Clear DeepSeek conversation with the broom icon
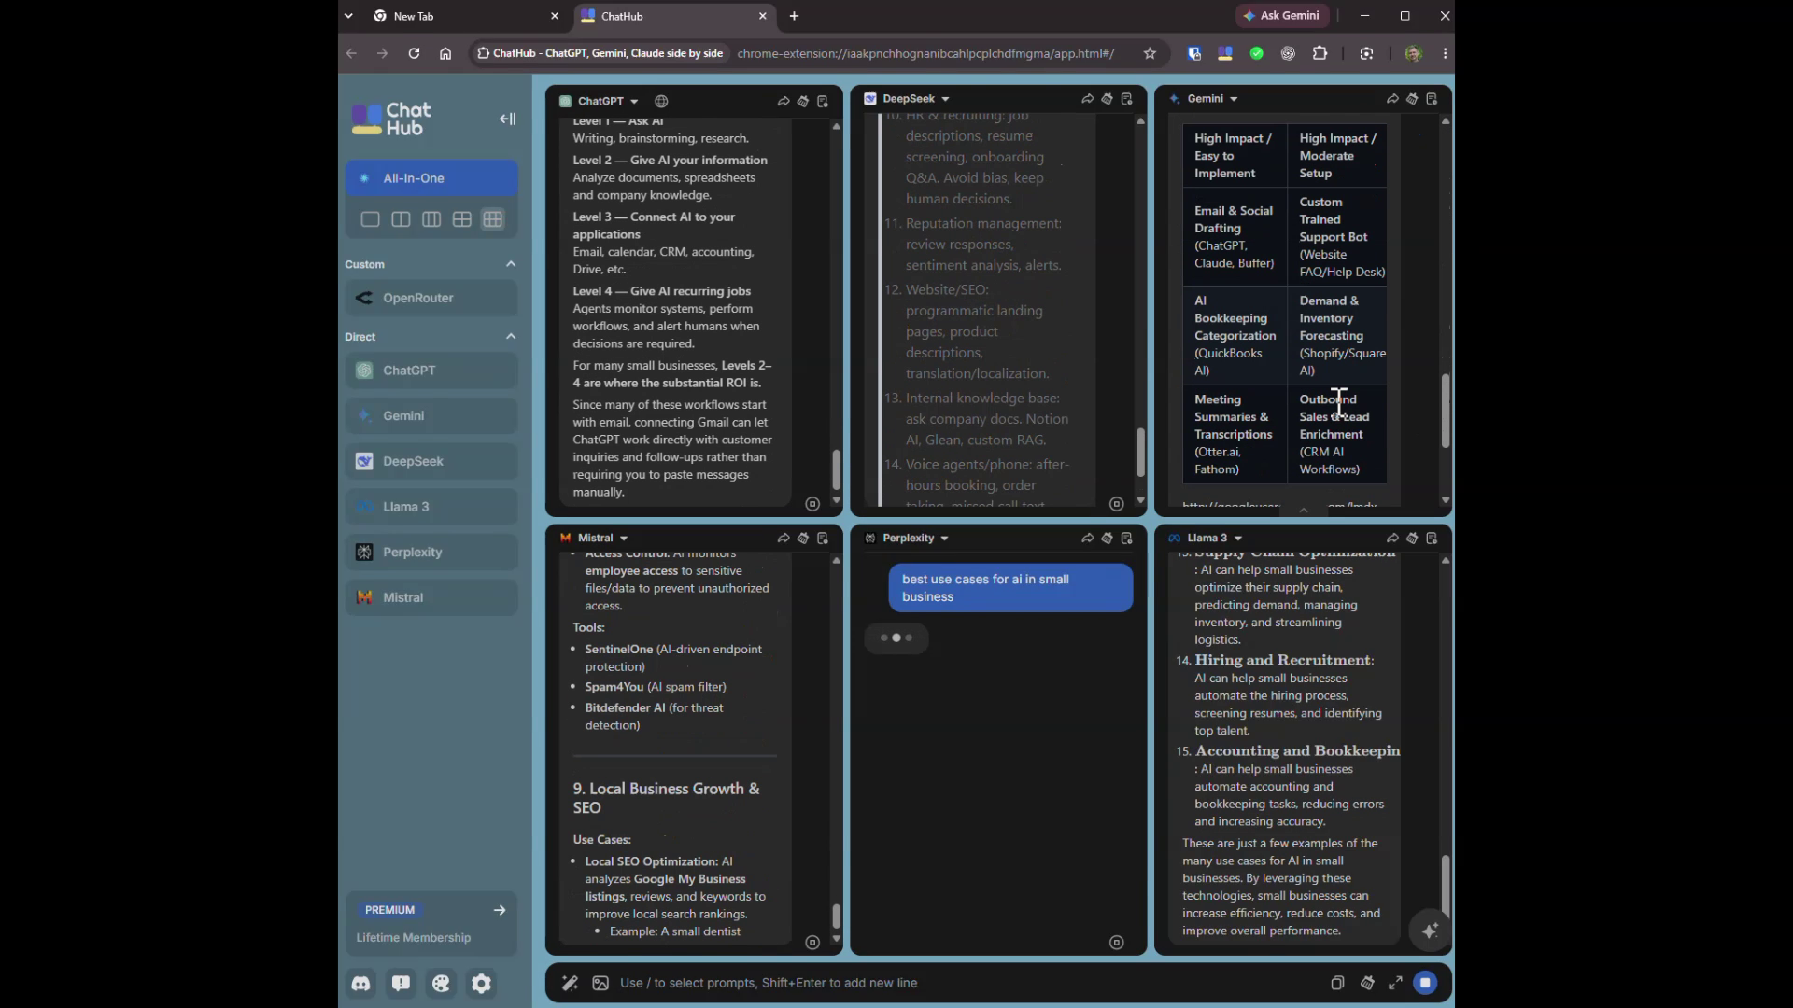The image size is (1793, 1008). [x=1107, y=98]
